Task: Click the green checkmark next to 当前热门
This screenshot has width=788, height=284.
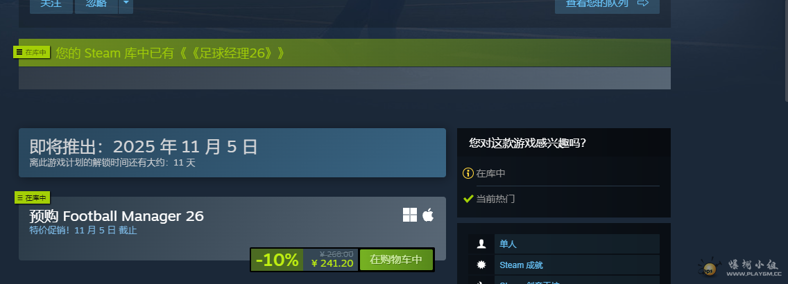Action: 468,199
